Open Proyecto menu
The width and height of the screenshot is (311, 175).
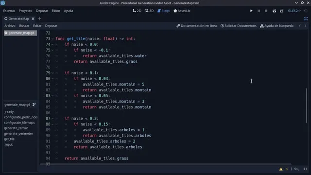(26, 11)
